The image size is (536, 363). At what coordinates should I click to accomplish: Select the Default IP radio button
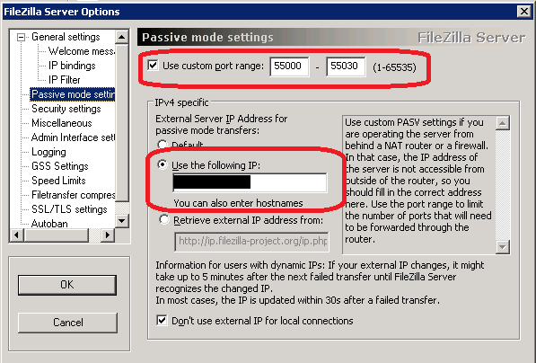[x=163, y=144]
